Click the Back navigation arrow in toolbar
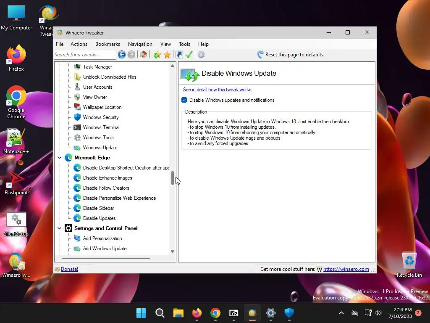Viewport: 430px width, 323px height. tap(122, 54)
